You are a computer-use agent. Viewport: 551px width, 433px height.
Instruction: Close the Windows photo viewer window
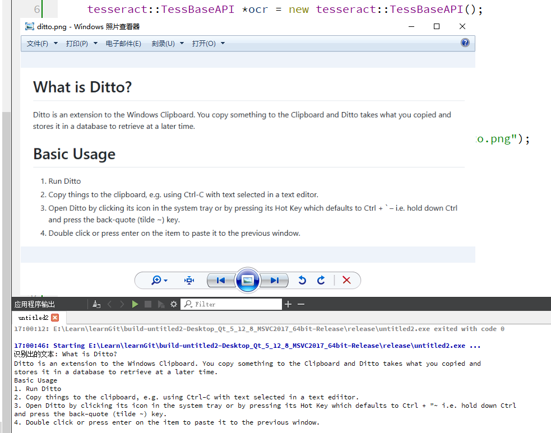pyautogui.click(x=462, y=26)
